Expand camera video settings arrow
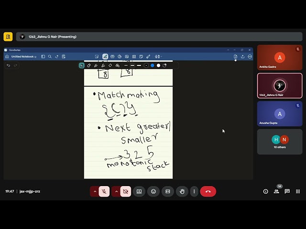Image resolution: width=306 pixels, height=229 pixels. click(x=116, y=191)
